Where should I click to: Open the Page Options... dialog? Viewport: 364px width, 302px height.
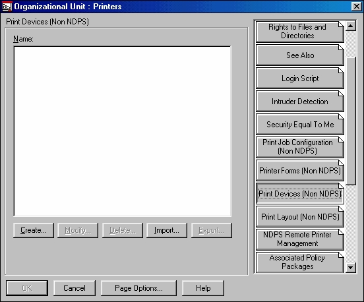pyautogui.click(x=139, y=288)
